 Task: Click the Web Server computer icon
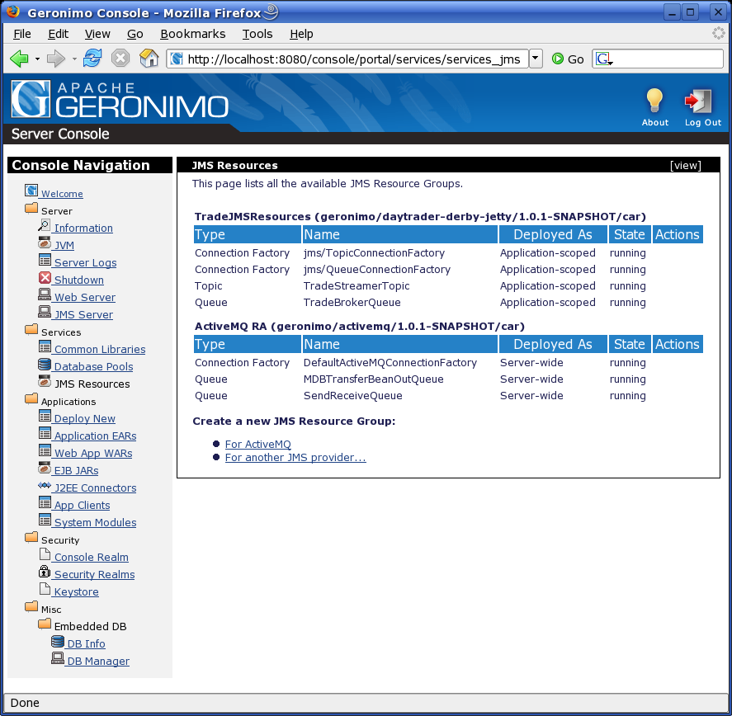pyautogui.click(x=45, y=294)
